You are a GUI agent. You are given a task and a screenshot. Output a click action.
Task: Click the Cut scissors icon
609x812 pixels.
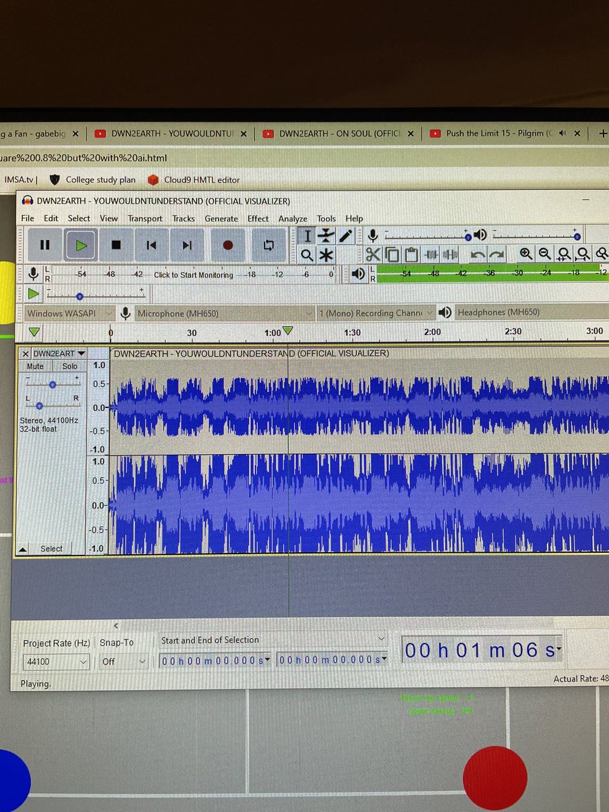(x=373, y=254)
